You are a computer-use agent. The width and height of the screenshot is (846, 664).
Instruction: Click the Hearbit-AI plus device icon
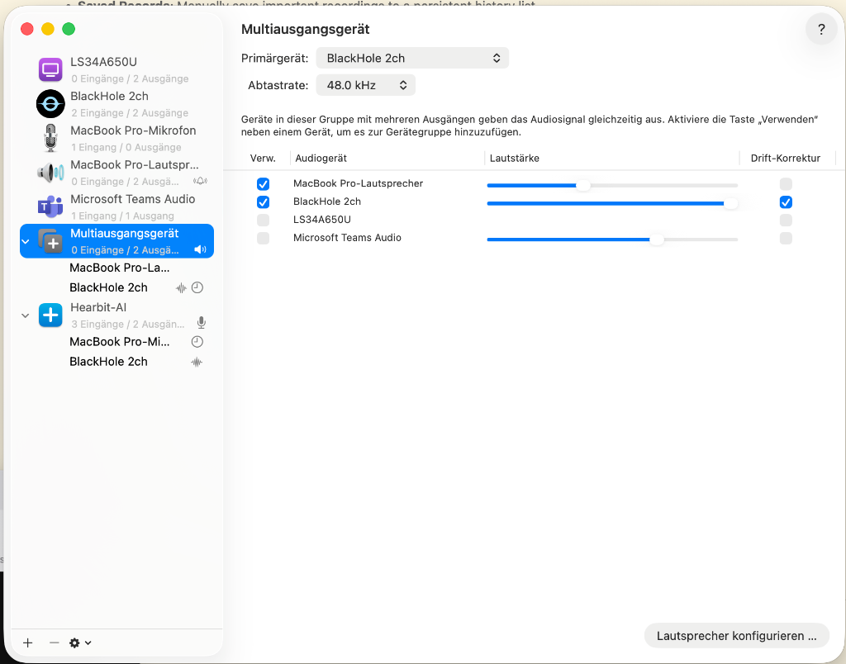tap(50, 315)
